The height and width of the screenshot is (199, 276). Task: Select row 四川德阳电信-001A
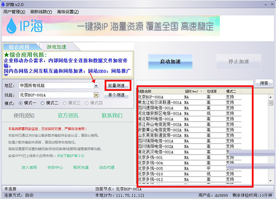190,108
